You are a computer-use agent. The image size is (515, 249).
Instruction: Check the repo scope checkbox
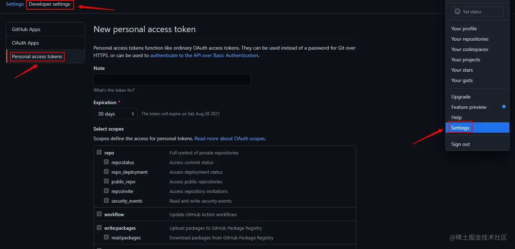coord(99,152)
